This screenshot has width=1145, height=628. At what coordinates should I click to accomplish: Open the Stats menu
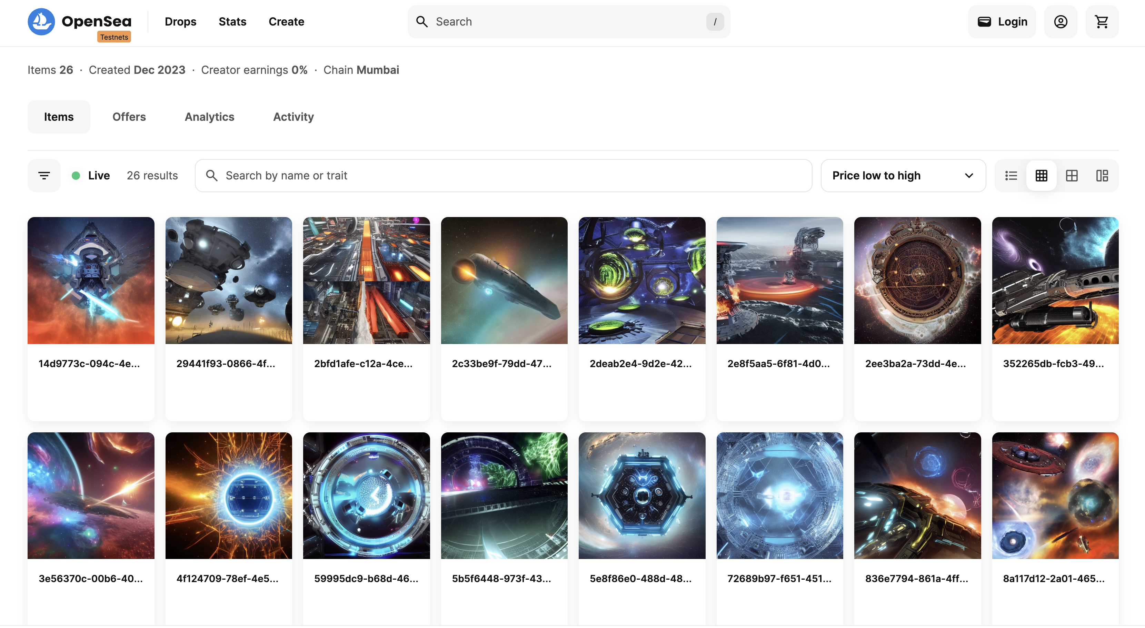pyautogui.click(x=232, y=21)
